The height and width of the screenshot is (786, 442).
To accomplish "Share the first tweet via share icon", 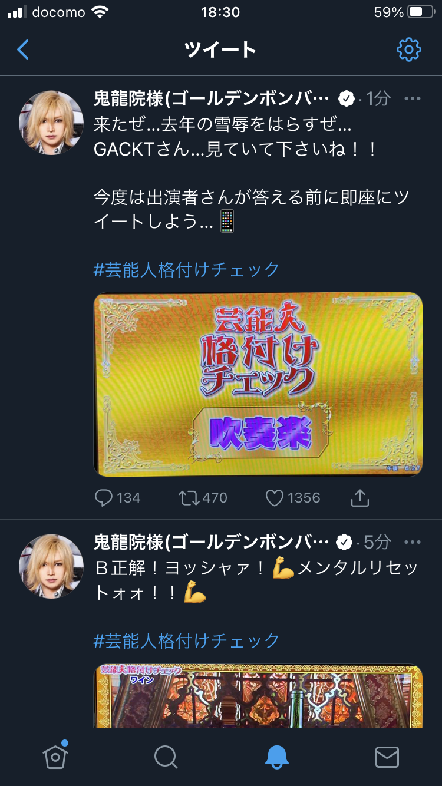I will (359, 498).
